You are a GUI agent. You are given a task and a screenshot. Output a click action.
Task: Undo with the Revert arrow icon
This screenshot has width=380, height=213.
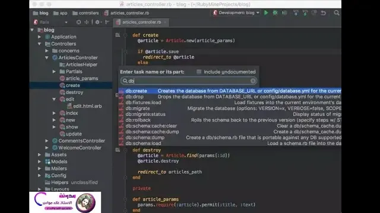pyautogui.click(x=323, y=13)
